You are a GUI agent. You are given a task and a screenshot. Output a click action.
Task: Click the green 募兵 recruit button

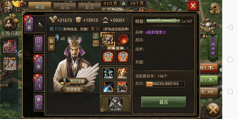[164, 102]
